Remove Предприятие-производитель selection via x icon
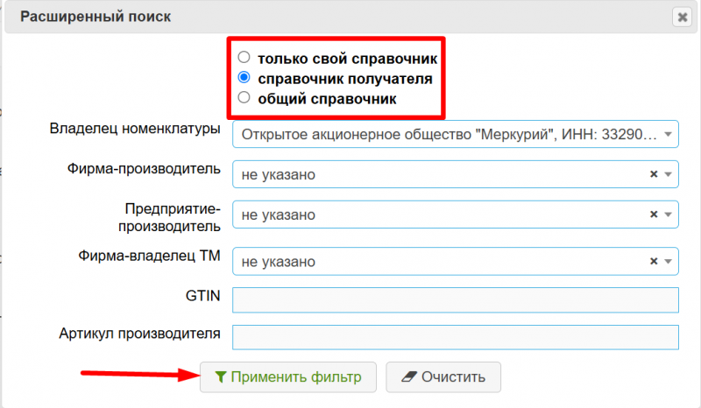The height and width of the screenshot is (408, 701). [x=654, y=214]
